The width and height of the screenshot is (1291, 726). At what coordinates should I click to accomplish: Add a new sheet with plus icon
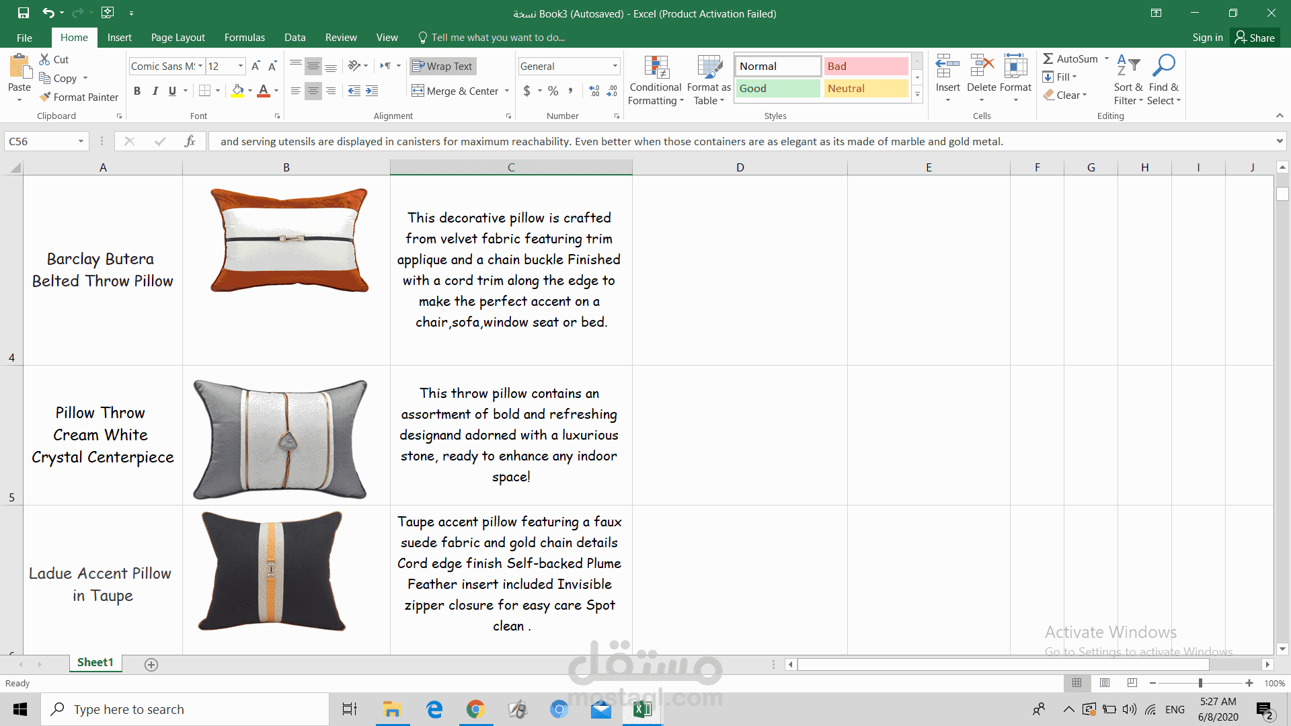point(151,664)
